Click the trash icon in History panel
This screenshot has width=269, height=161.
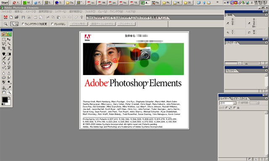[x=262, y=91]
